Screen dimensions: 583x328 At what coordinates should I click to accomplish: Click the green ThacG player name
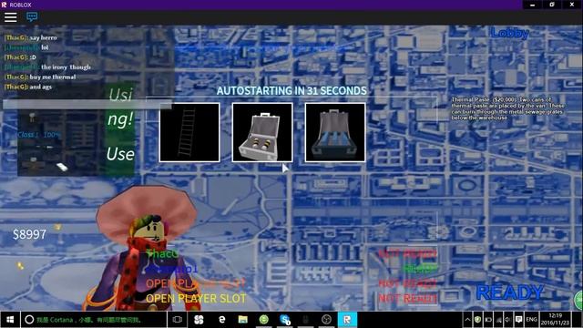pyautogui.click(x=162, y=253)
